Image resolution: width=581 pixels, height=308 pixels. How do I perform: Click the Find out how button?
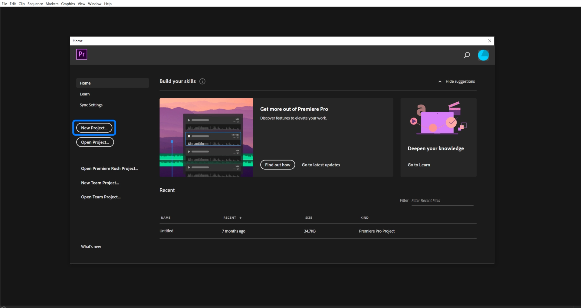[x=277, y=165]
